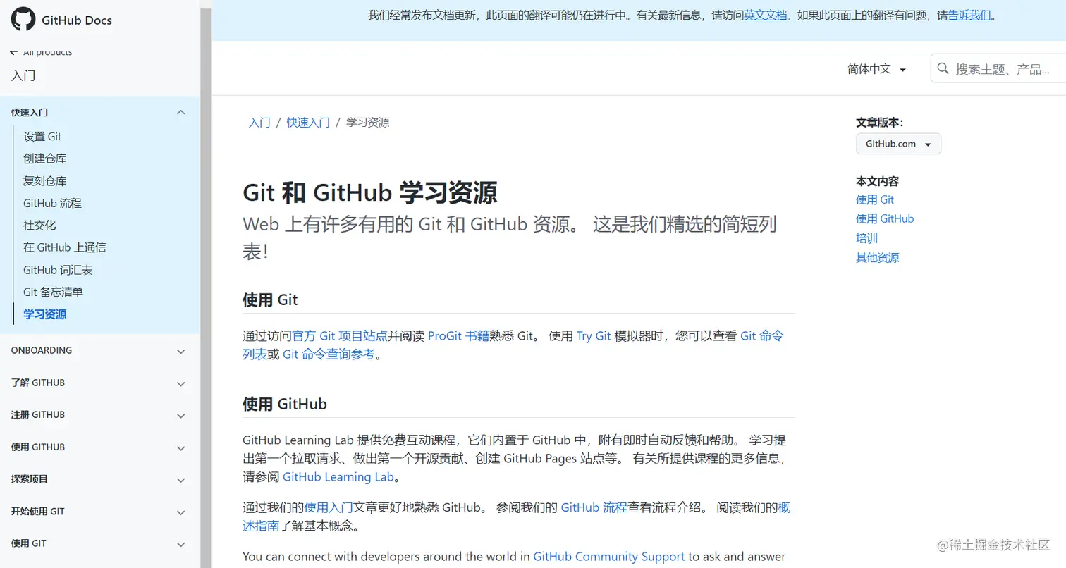Open the 英文文档 link in the banner
The width and height of the screenshot is (1066, 568).
[x=765, y=14]
